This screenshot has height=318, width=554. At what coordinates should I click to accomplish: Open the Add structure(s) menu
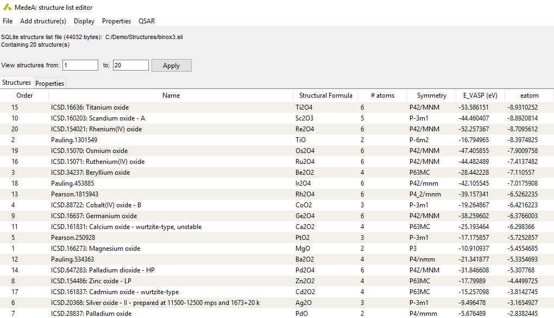43,21
